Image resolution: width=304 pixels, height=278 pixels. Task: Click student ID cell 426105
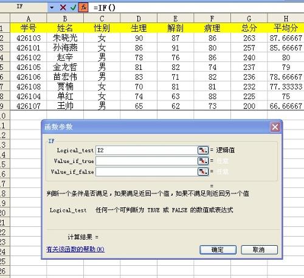pyautogui.click(x=29, y=67)
